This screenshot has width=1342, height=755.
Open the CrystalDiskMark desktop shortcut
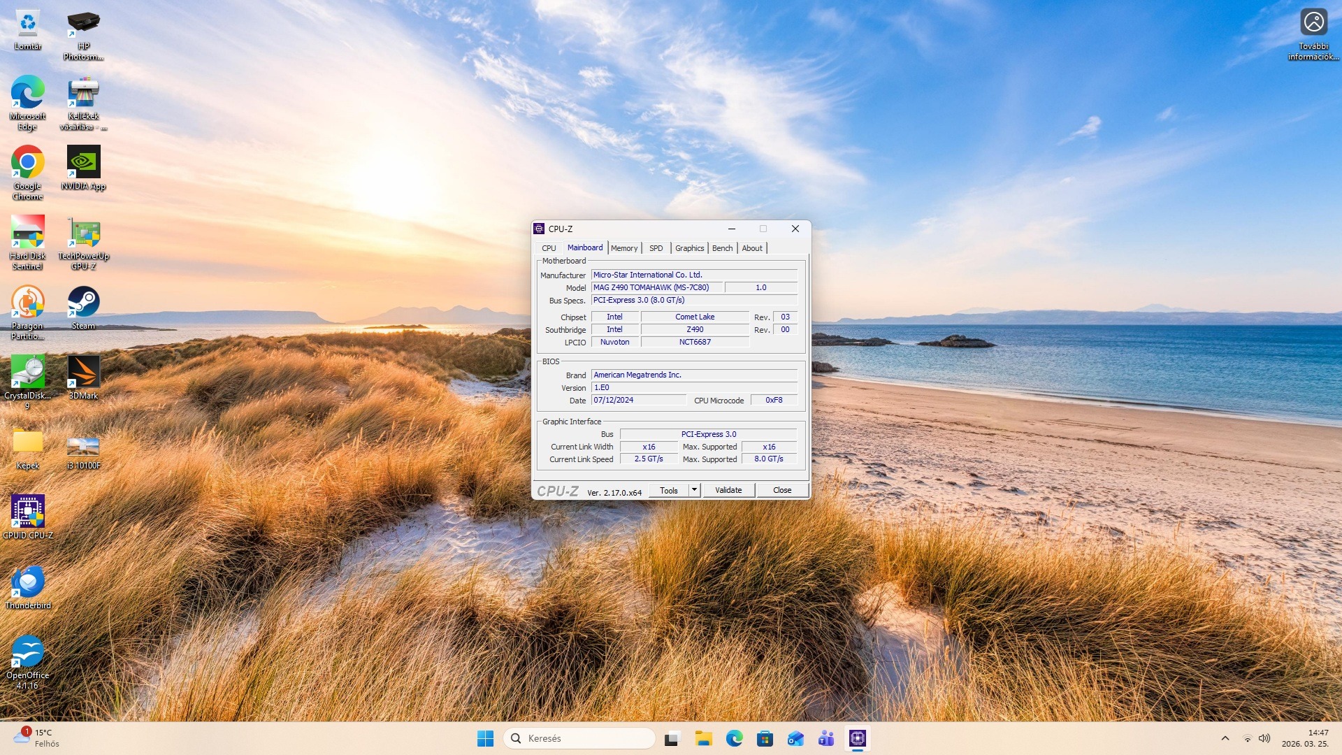tap(27, 373)
